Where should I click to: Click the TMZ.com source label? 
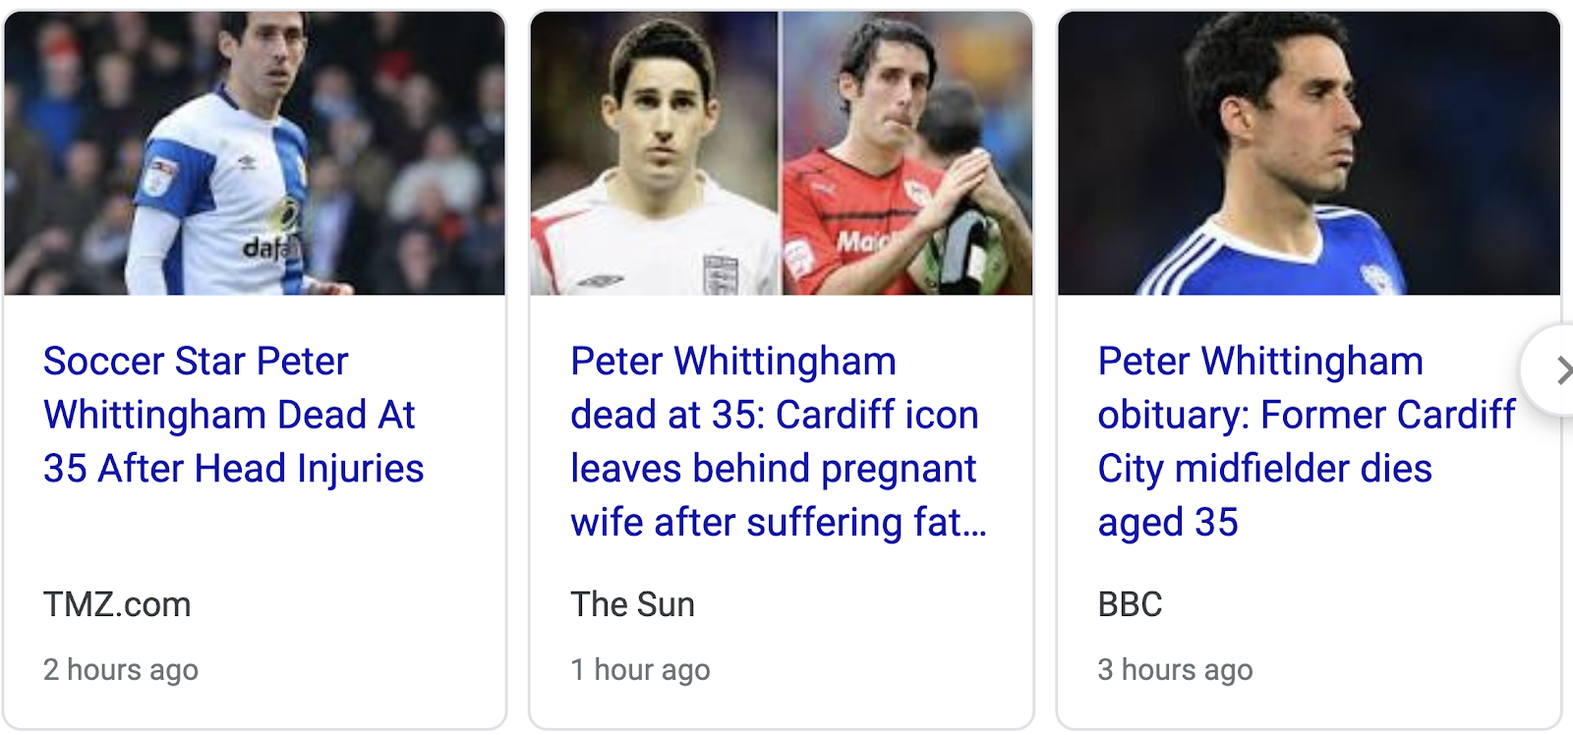coord(117,604)
